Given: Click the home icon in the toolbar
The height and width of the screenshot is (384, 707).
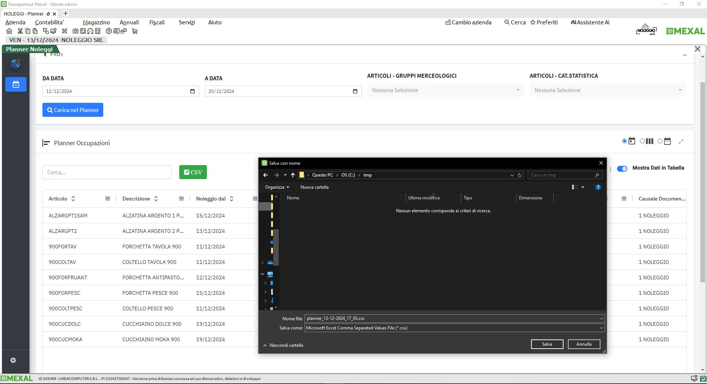Looking at the screenshot, I should pyautogui.click(x=9, y=31).
